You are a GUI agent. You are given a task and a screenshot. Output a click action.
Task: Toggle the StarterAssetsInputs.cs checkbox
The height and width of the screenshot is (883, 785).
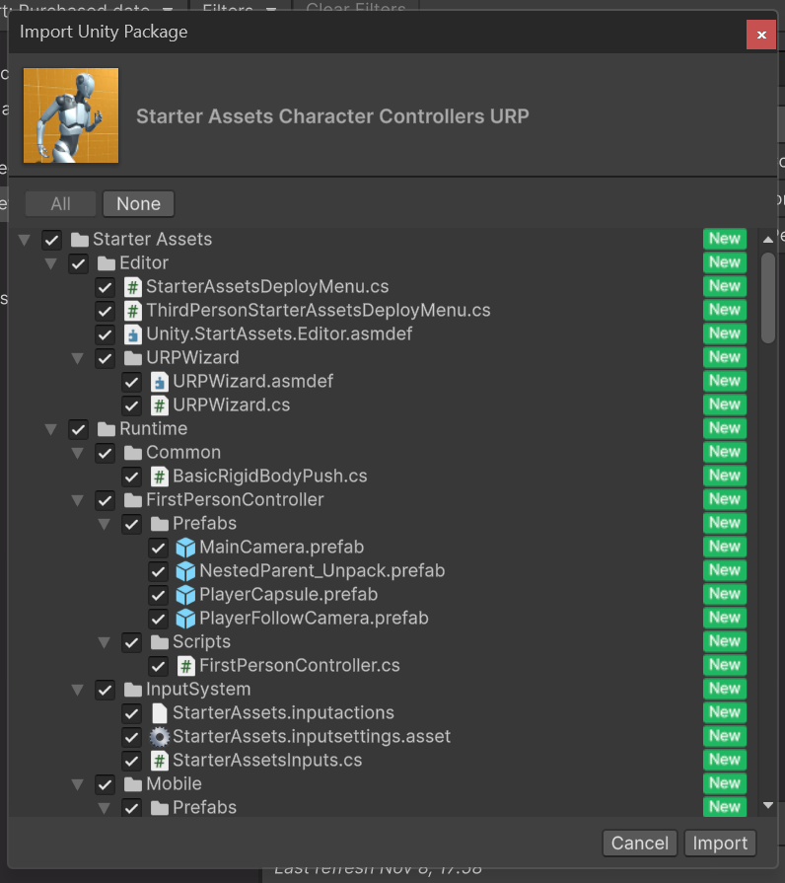(131, 761)
